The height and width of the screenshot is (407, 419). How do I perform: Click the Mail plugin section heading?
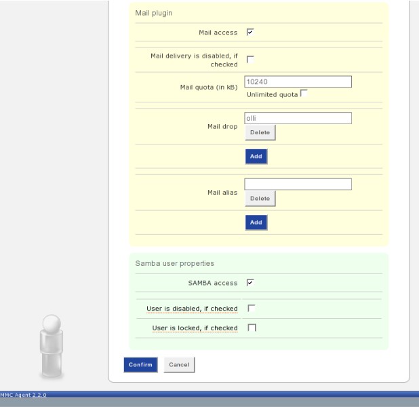154,13
